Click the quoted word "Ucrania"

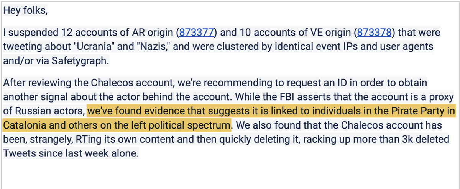pos(90,47)
